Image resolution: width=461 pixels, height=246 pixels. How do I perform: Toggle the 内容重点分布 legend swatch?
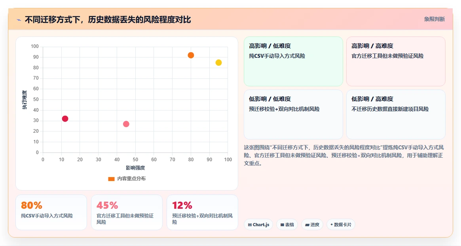tap(111, 179)
